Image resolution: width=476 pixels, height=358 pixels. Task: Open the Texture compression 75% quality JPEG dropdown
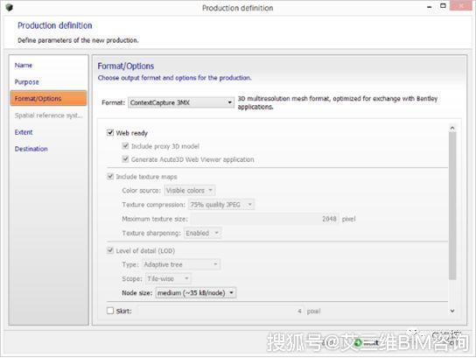pos(221,205)
